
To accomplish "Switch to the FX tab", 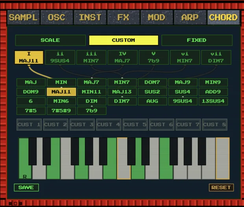I will (123, 17).
